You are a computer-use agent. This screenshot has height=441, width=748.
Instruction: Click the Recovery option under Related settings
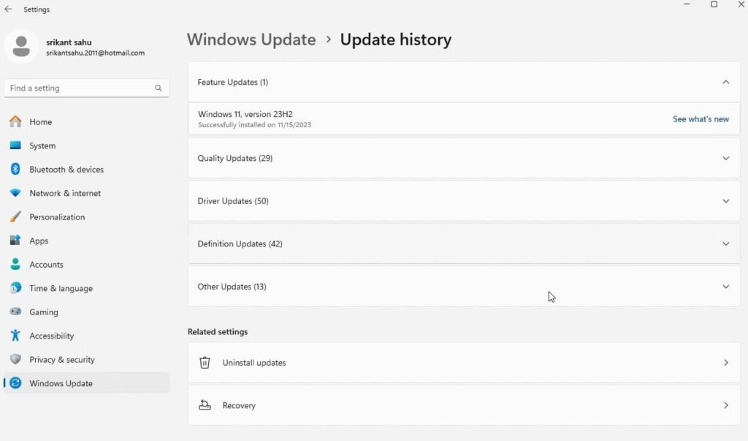pyautogui.click(x=237, y=405)
